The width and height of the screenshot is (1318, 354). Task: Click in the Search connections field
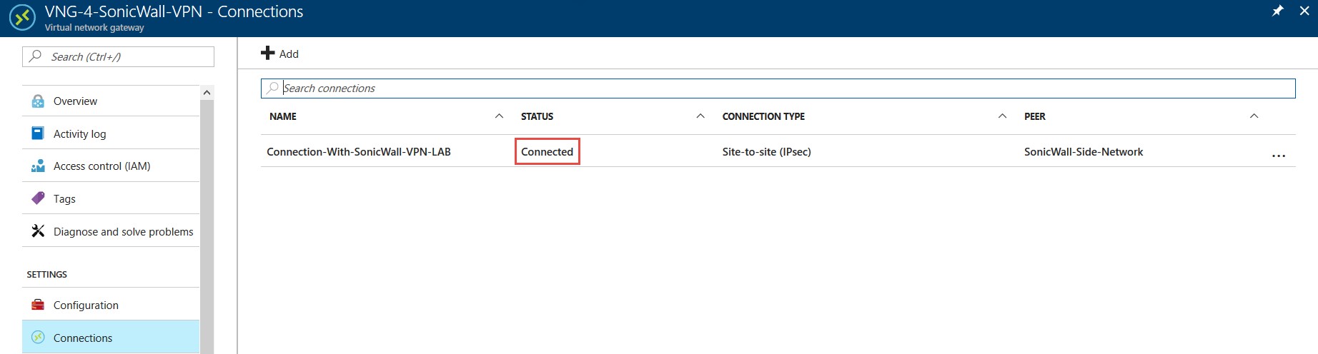(x=778, y=88)
